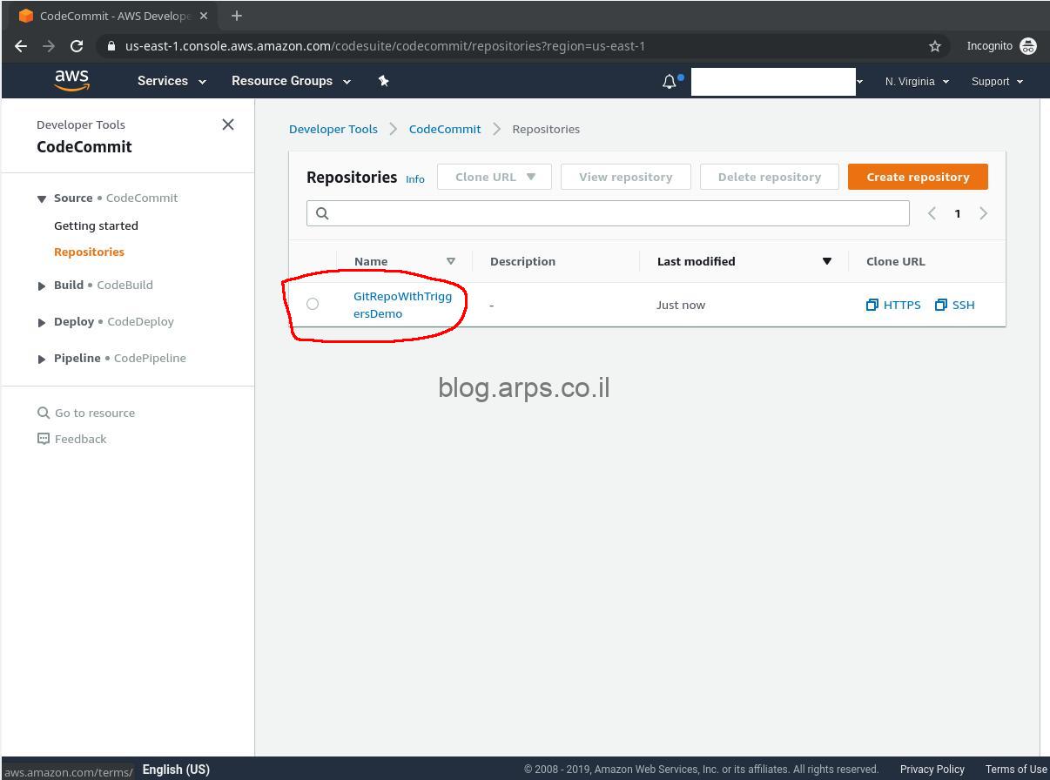The height and width of the screenshot is (780, 1050).
Task: Click the lock icon in the address bar
Action: coord(111,46)
